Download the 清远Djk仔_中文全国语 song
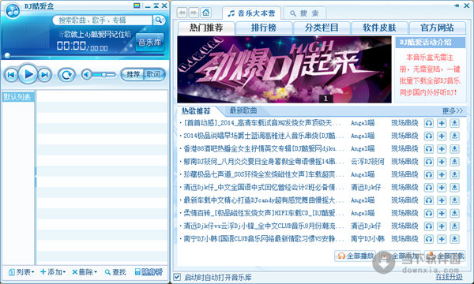The image size is (474, 284). (x=454, y=188)
